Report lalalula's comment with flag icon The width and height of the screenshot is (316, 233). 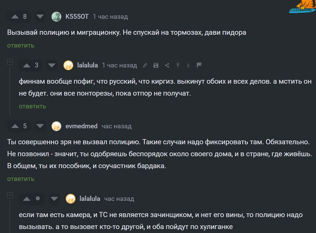pyautogui.click(x=199, y=65)
